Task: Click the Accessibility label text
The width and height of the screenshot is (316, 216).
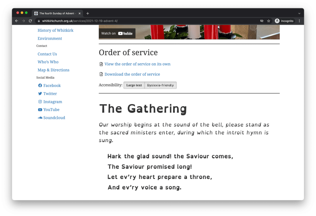Action: click(111, 85)
